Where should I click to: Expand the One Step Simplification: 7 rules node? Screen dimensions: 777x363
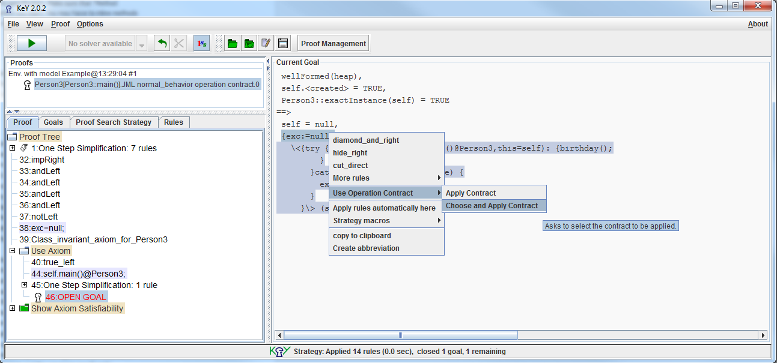[x=13, y=148]
